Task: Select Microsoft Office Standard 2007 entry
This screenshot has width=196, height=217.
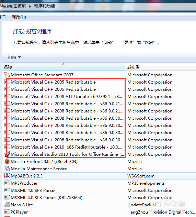Action: (x=42, y=75)
